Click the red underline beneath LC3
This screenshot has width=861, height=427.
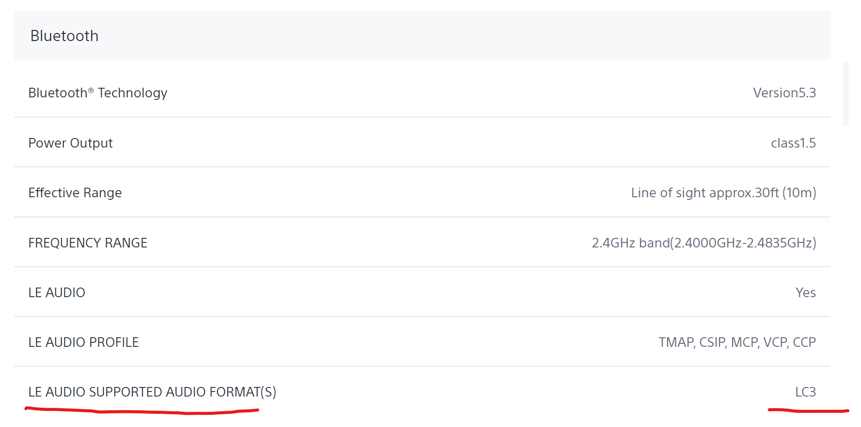point(808,410)
